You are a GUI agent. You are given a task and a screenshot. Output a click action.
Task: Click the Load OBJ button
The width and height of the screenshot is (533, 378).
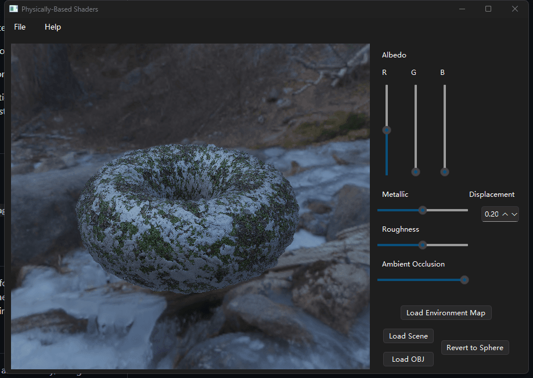point(408,359)
